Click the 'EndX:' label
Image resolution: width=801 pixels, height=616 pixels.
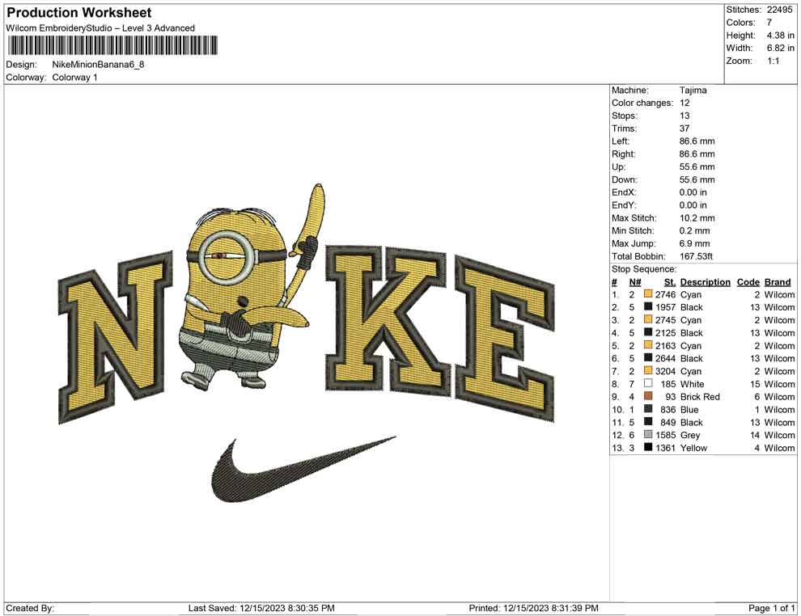(624, 192)
